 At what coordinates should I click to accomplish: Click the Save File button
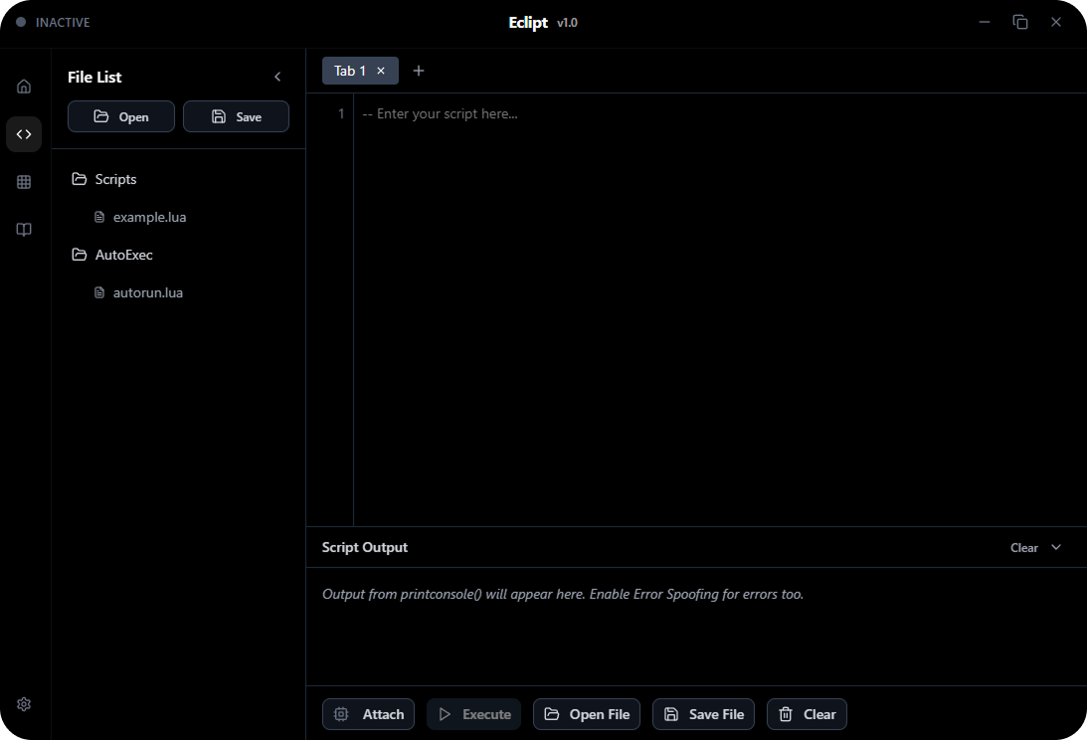(704, 714)
